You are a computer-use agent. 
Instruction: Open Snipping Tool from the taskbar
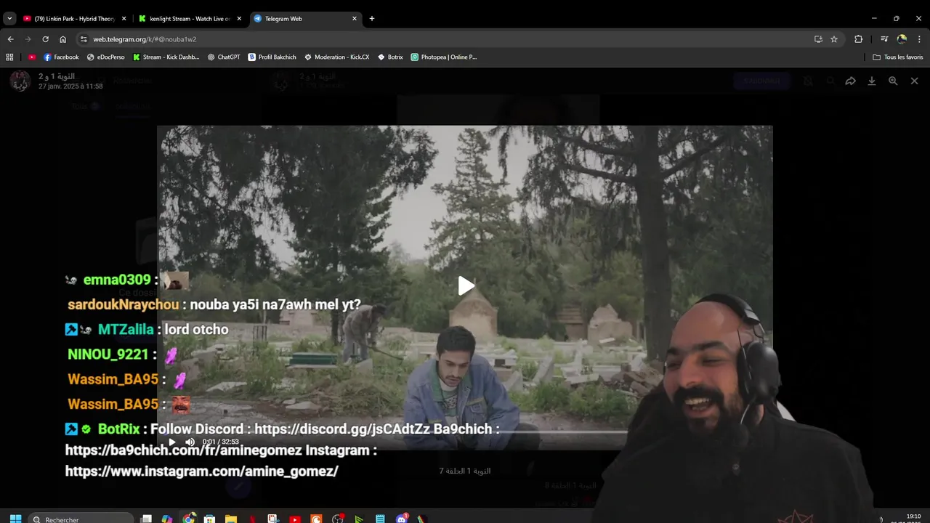tap(273, 519)
